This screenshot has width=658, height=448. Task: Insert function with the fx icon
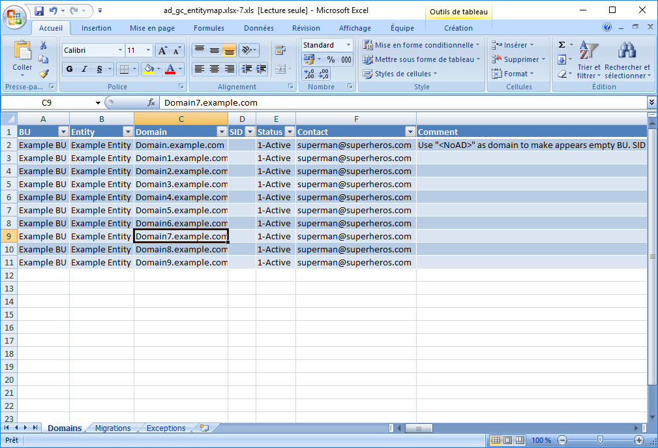(x=151, y=102)
